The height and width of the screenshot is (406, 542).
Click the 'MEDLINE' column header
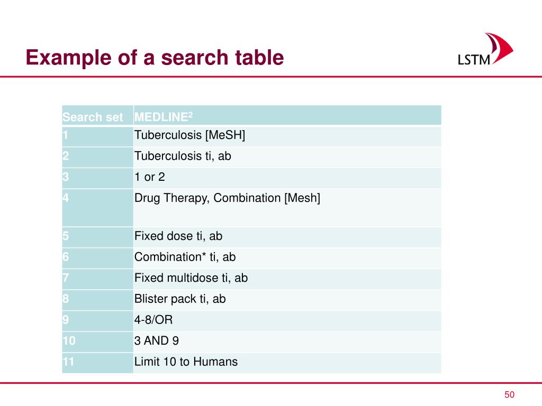[x=287, y=115]
